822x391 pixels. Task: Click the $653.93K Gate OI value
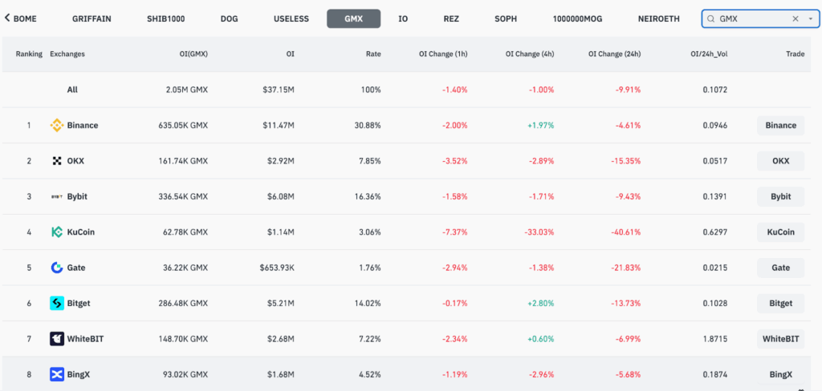click(277, 268)
